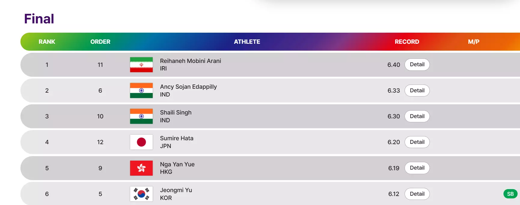Click Ancy Sojan Edappilly's India flag
The width and height of the screenshot is (520, 205).
tap(141, 91)
